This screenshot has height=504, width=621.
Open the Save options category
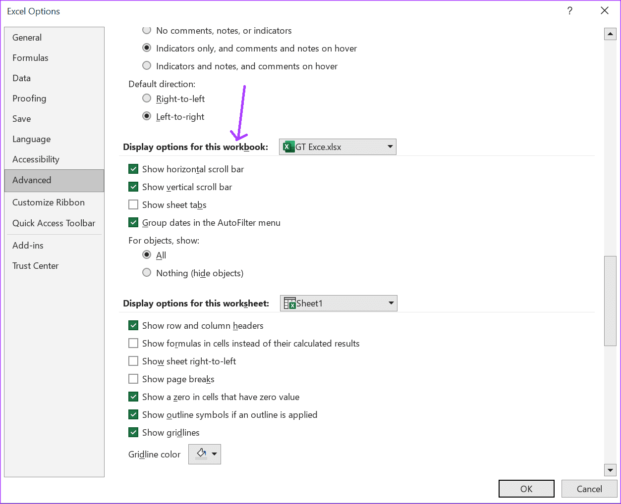coord(54,119)
